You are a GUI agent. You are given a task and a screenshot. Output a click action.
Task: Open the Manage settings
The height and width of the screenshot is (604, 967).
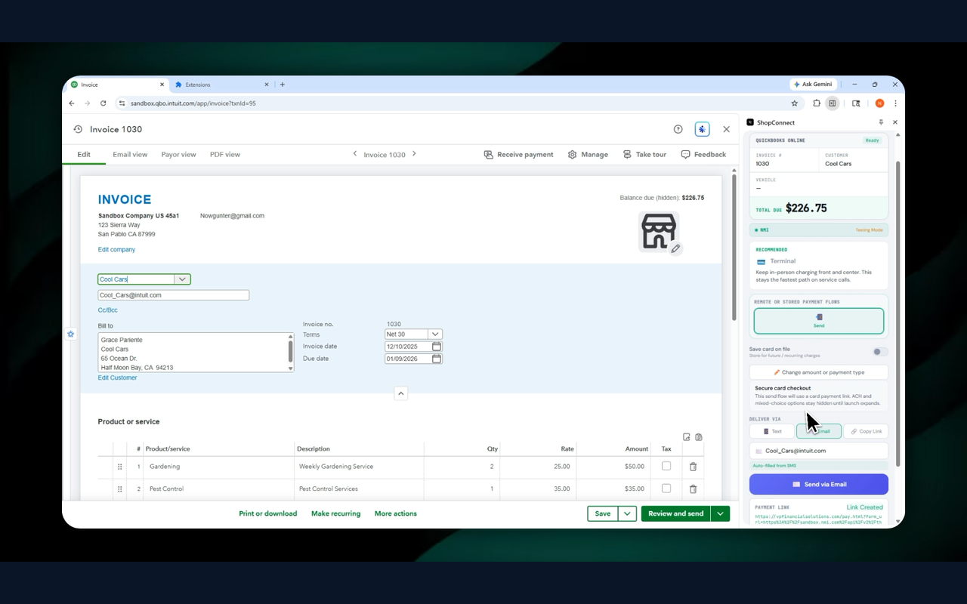click(x=588, y=154)
